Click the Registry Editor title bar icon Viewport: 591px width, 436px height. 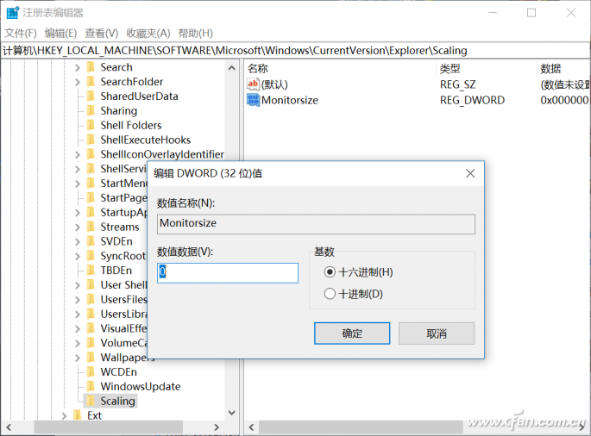click(13, 12)
